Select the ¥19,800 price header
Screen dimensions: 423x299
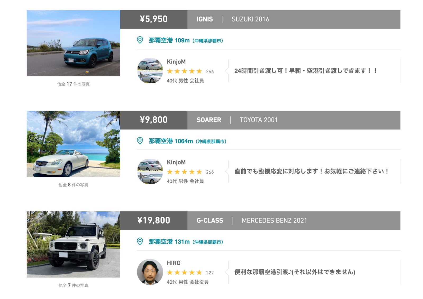[154, 221]
